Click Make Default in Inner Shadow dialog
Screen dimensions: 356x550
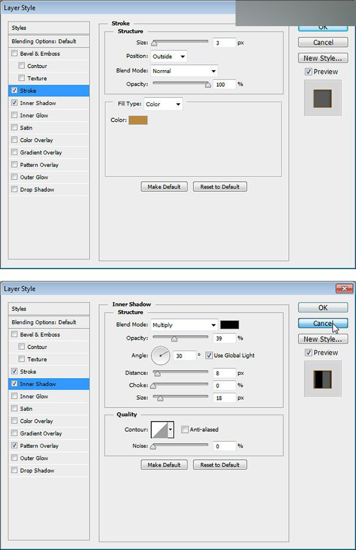tap(164, 464)
